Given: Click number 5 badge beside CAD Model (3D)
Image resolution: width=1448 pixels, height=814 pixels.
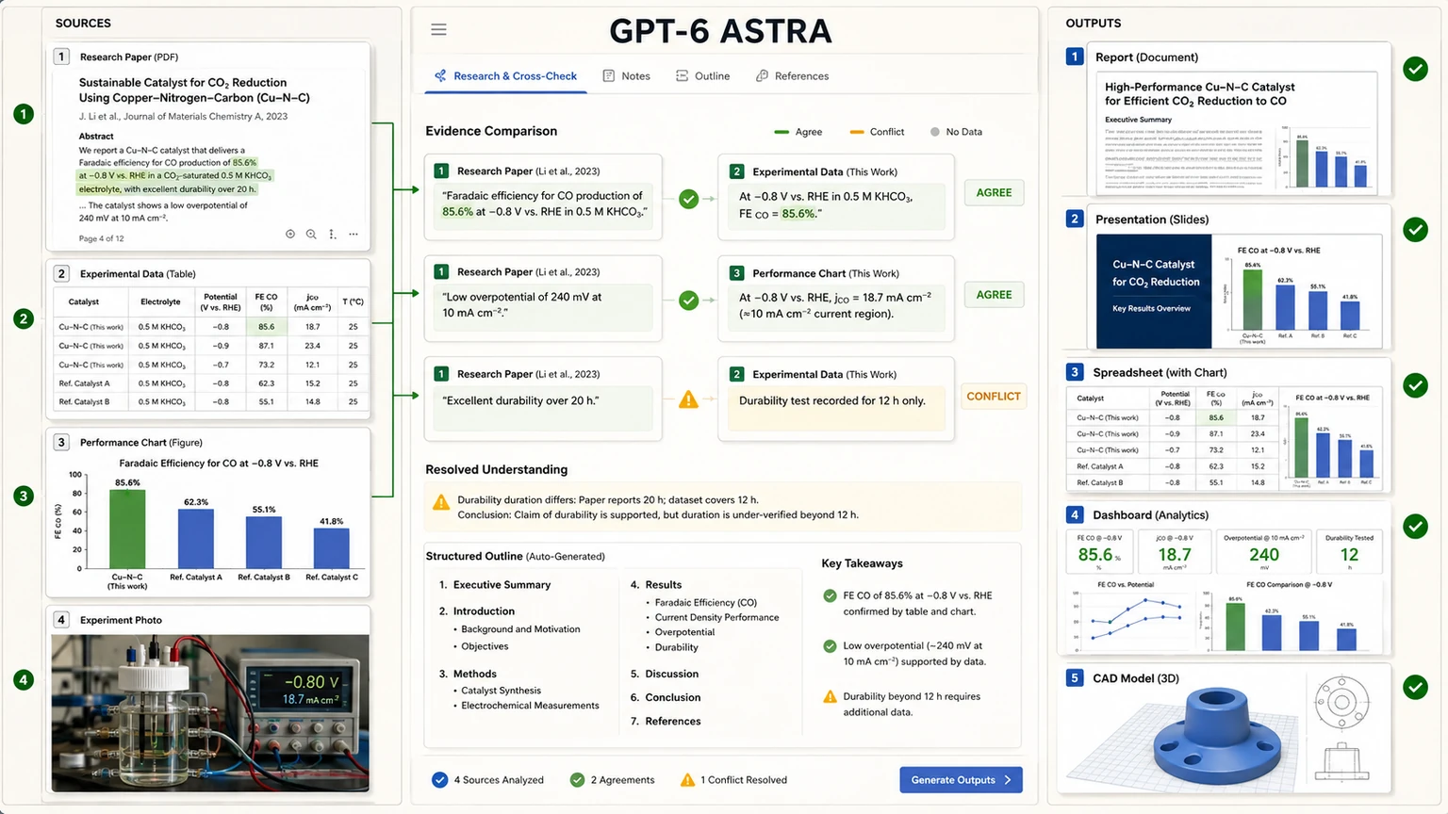Looking at the screenshot, I should tap(1074, 677).
